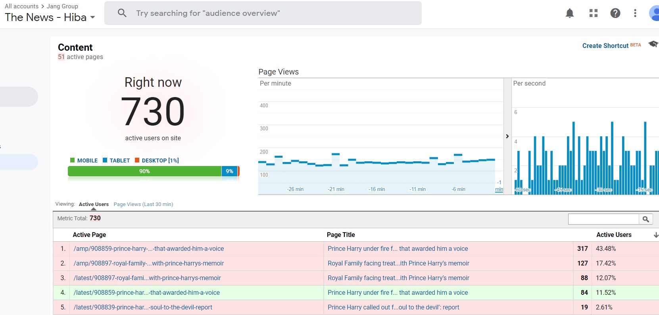659x315 pixels.
Task: Open Prince Harry called out report title
Action: tap(393, 307)
